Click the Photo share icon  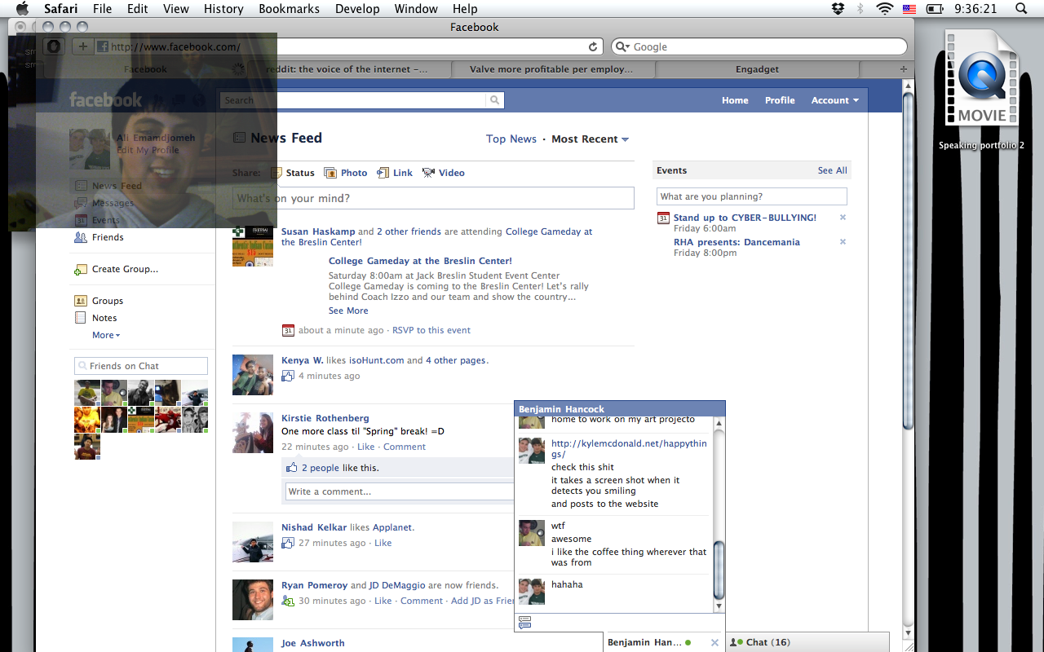(x=330, y=173)
